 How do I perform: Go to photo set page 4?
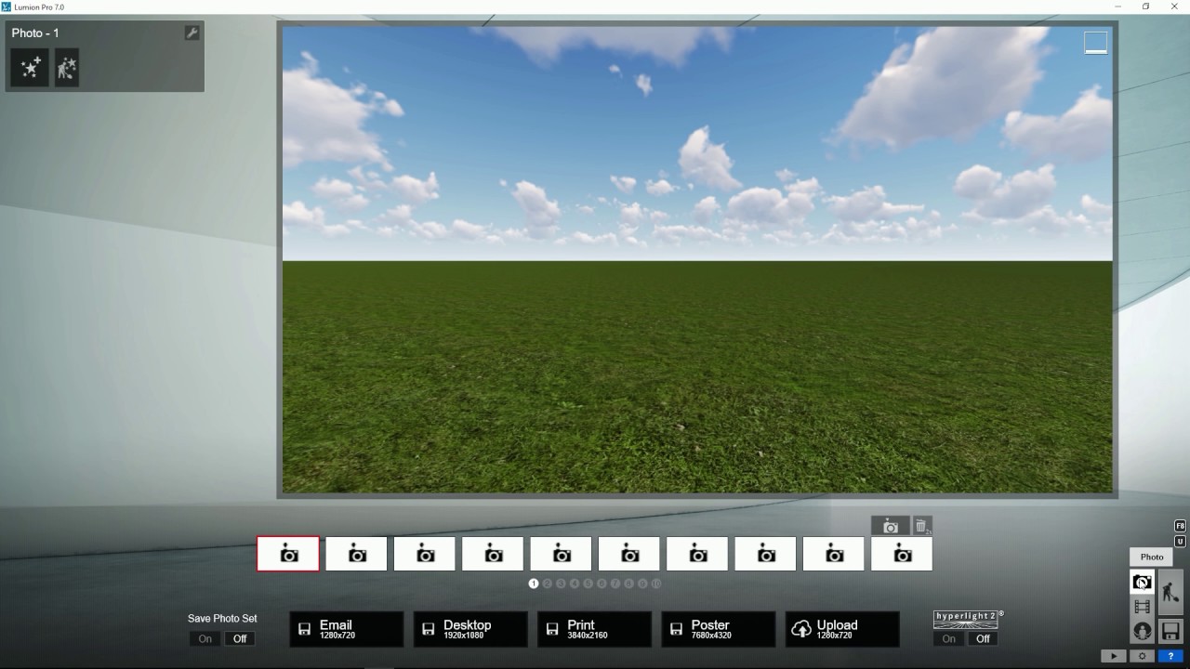(x=575, y=584)
